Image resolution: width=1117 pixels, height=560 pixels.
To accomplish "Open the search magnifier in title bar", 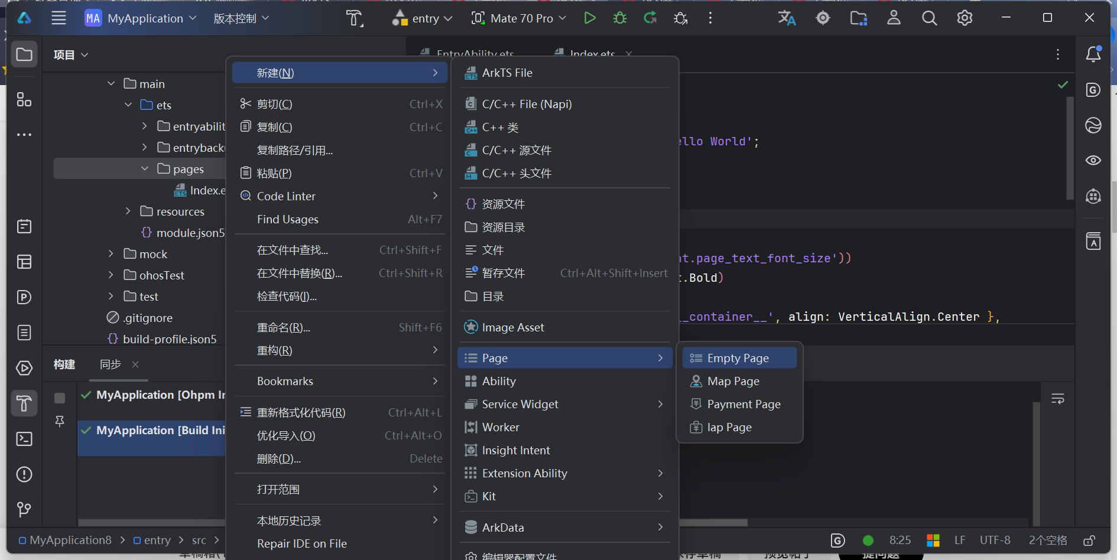I will (x=929, y=18).
